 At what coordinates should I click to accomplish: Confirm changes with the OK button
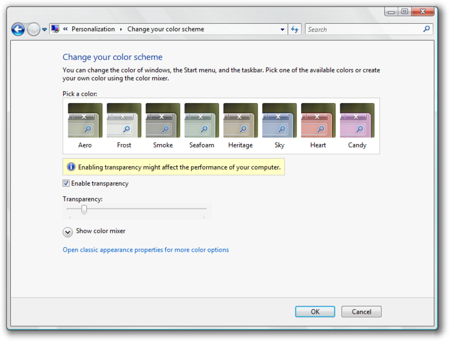(315, 311)
